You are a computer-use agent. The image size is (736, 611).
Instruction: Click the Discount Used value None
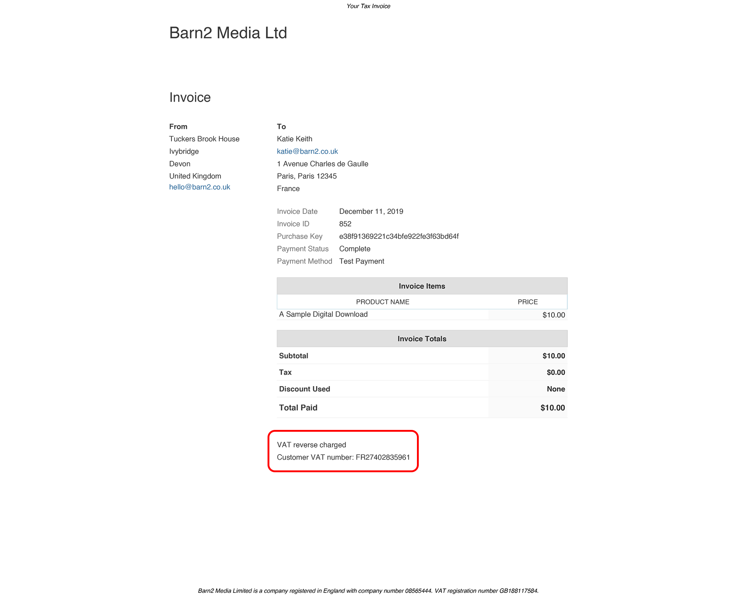pos(555,389)
